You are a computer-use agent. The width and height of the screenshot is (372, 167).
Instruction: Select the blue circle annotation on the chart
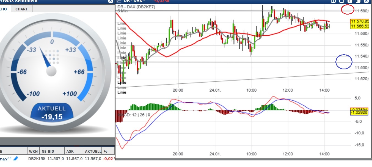point(344,62)
